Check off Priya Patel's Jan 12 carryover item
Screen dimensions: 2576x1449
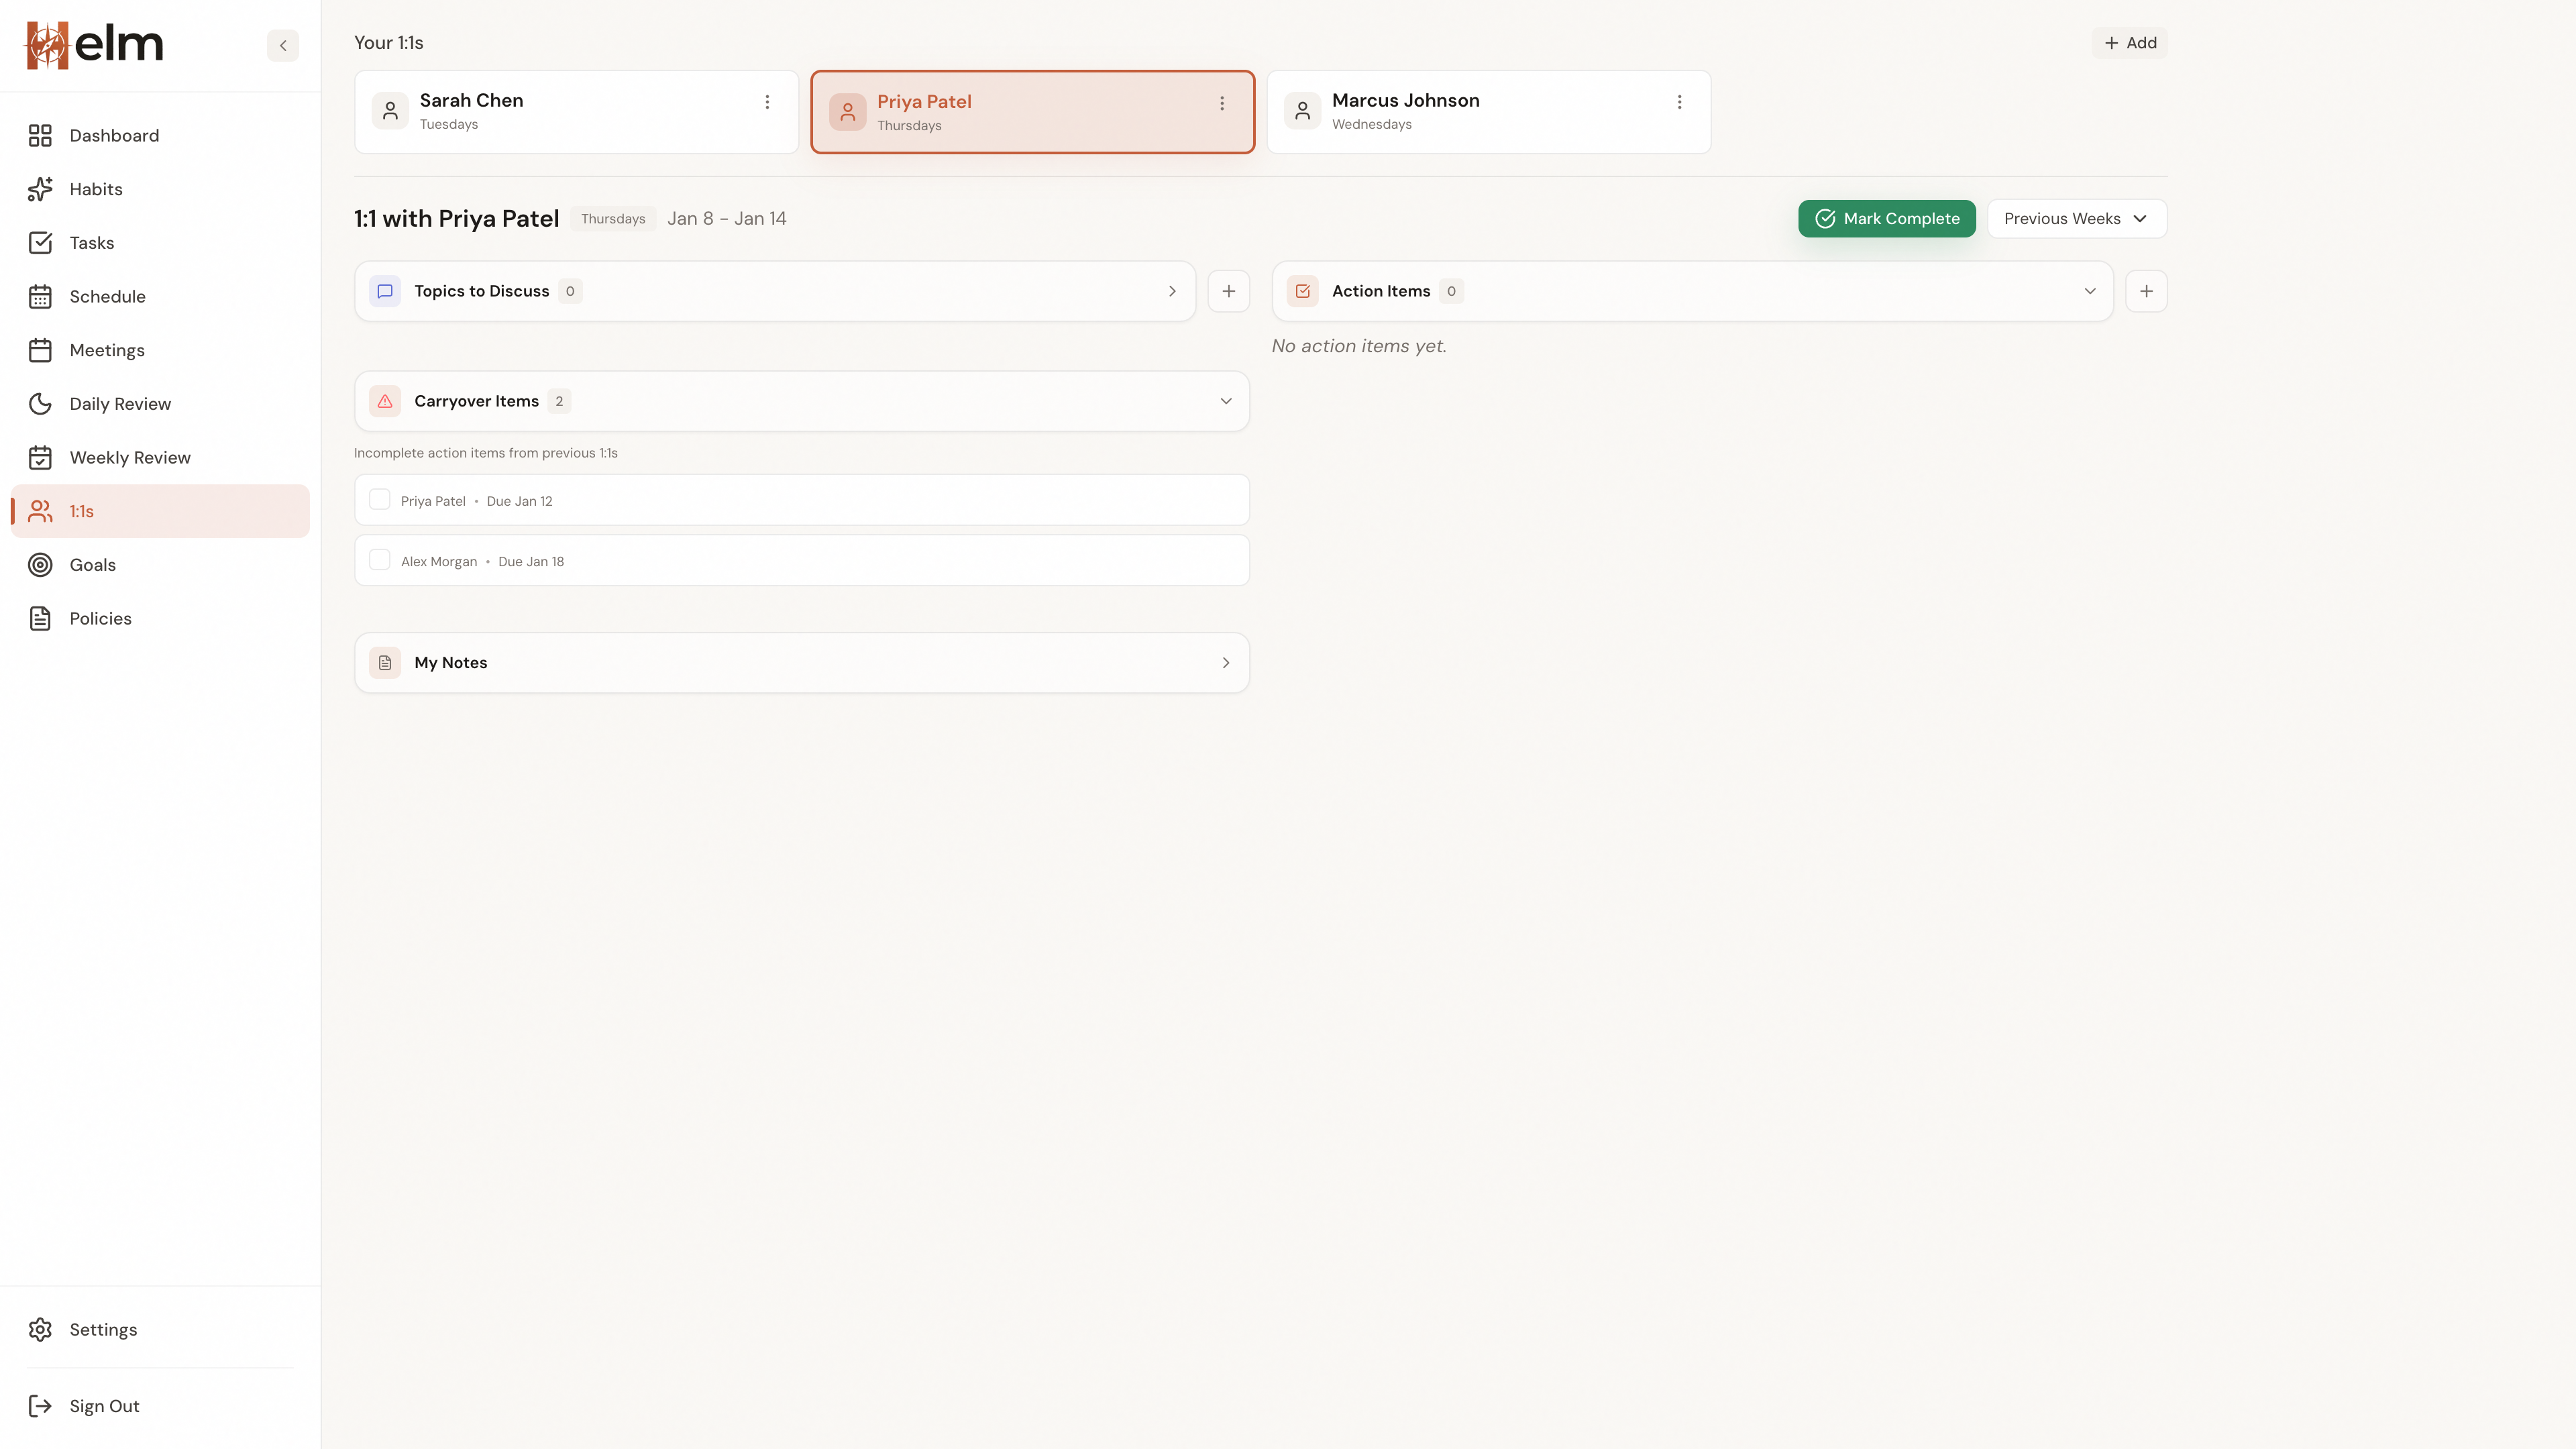380,499
